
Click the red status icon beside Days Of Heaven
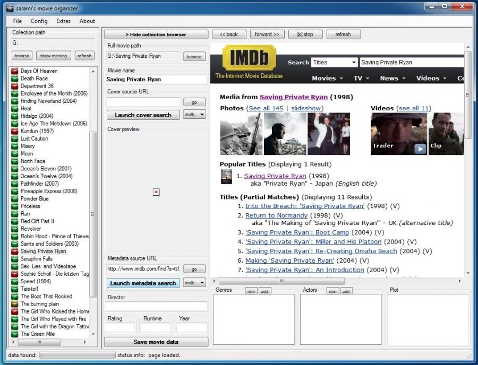coord(15,71)
